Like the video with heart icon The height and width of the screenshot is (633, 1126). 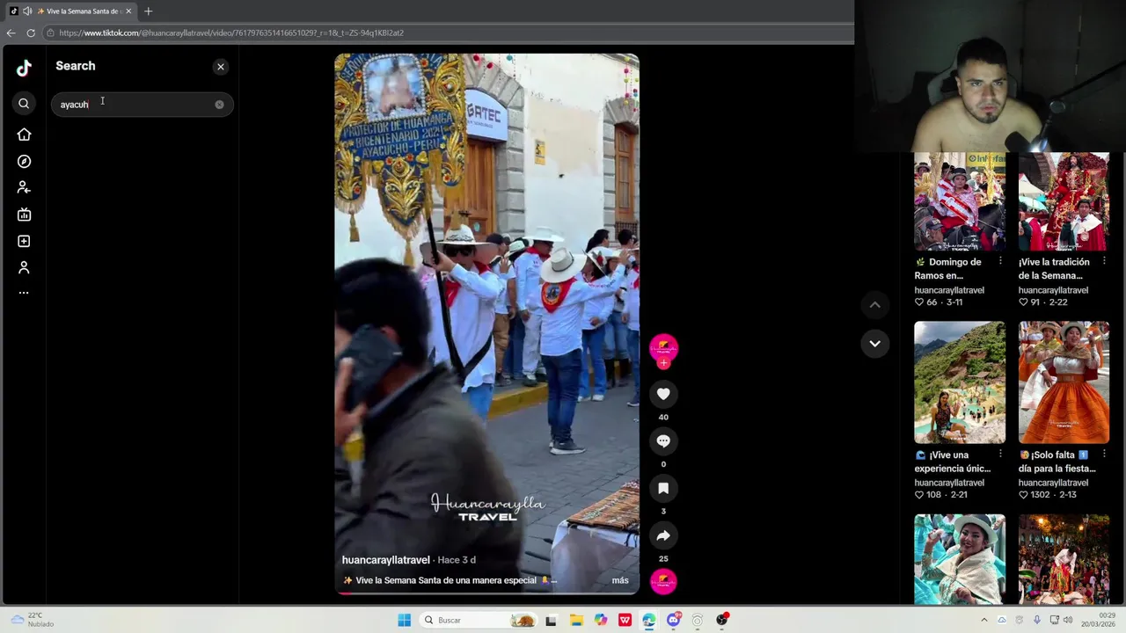click(x=663, y=394)
